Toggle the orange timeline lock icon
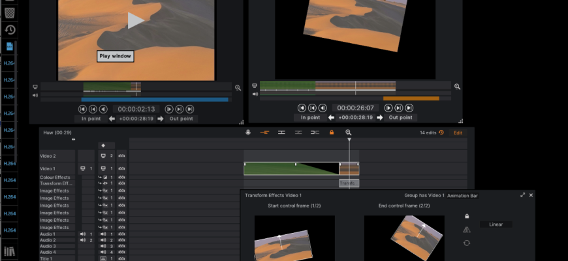Viewport: 568px width, 261px height. point(332,132)
